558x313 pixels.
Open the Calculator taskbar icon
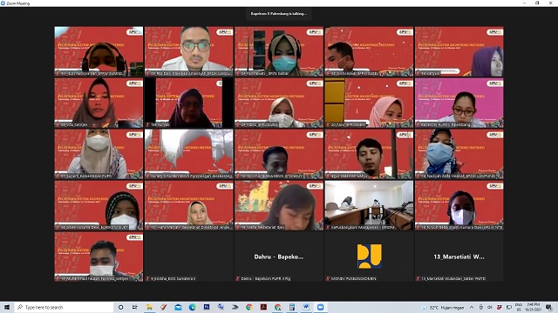tap(292, 307)
